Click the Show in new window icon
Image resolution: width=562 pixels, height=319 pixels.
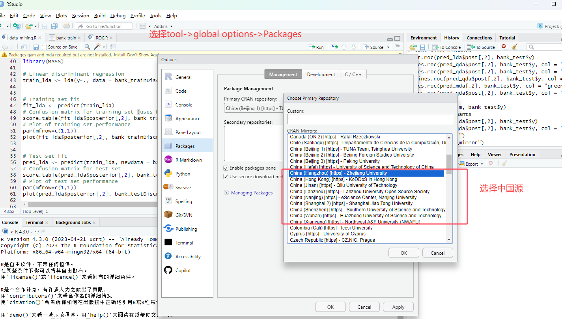[x=24, y=47]
